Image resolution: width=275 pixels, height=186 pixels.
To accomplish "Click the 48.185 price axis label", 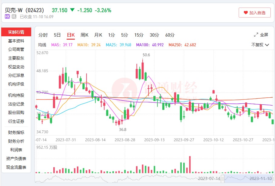I will tap(42, 71).
